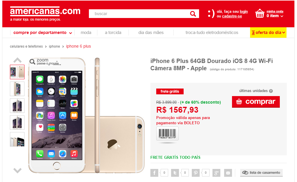This screenshot has width=297, height=182.
Task: Share product on Google Plus
Action: pos(217,173)
